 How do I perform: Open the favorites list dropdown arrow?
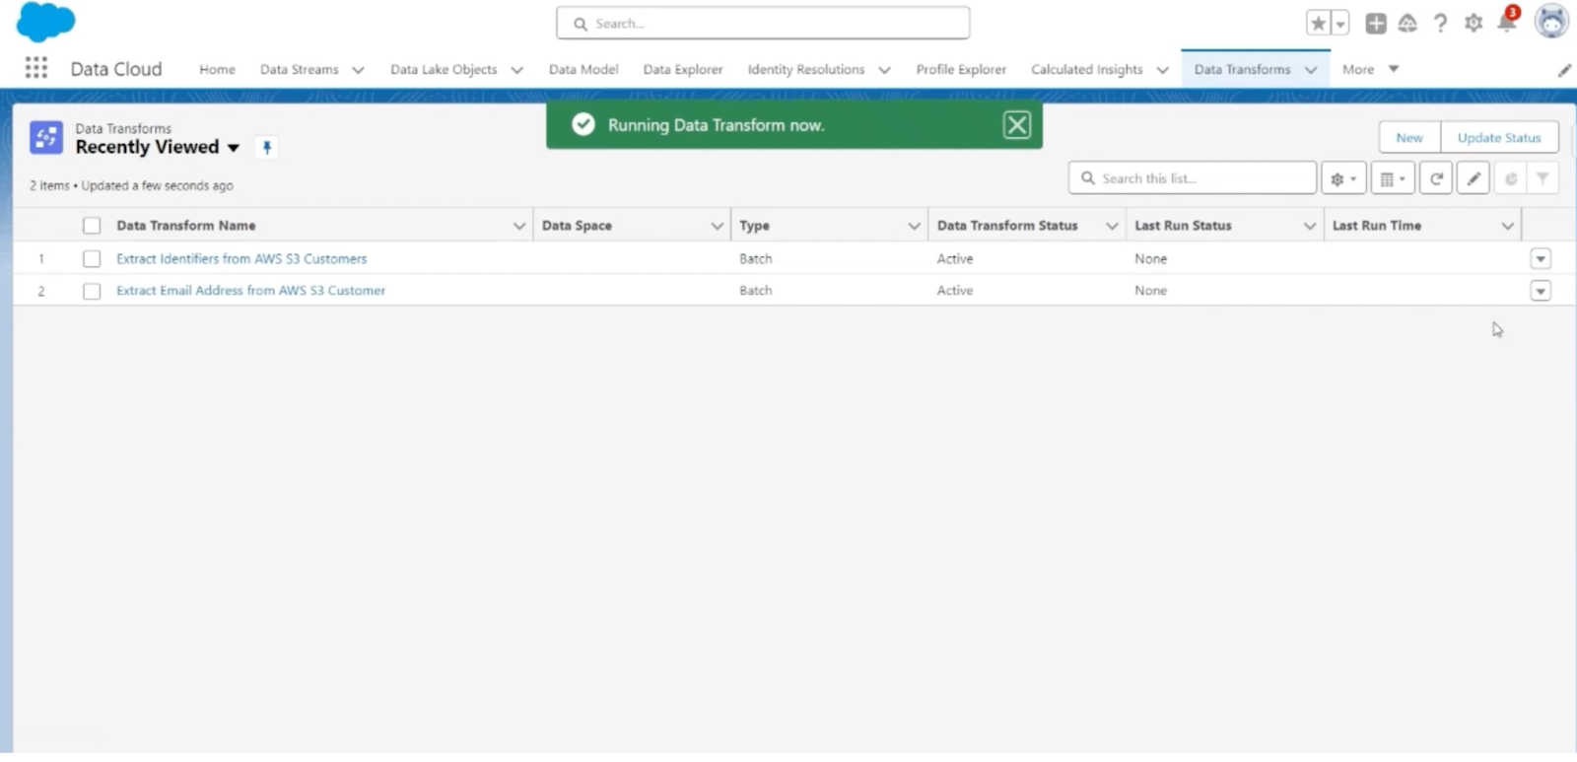pos(1340,24)
